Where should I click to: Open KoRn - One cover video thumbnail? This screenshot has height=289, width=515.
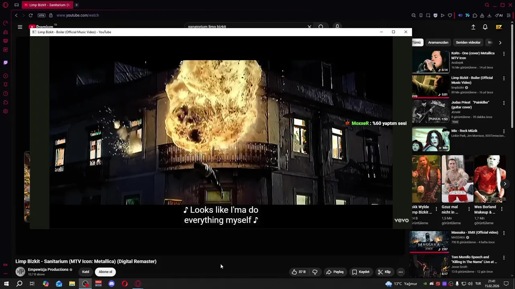pos(431,61)
